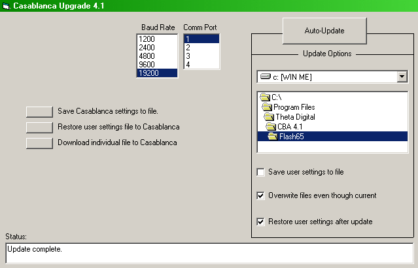The height and width of the screenshot is (268, 418).
Task: Toggle Restore user settings after update
Action: [x=261, y=222]
